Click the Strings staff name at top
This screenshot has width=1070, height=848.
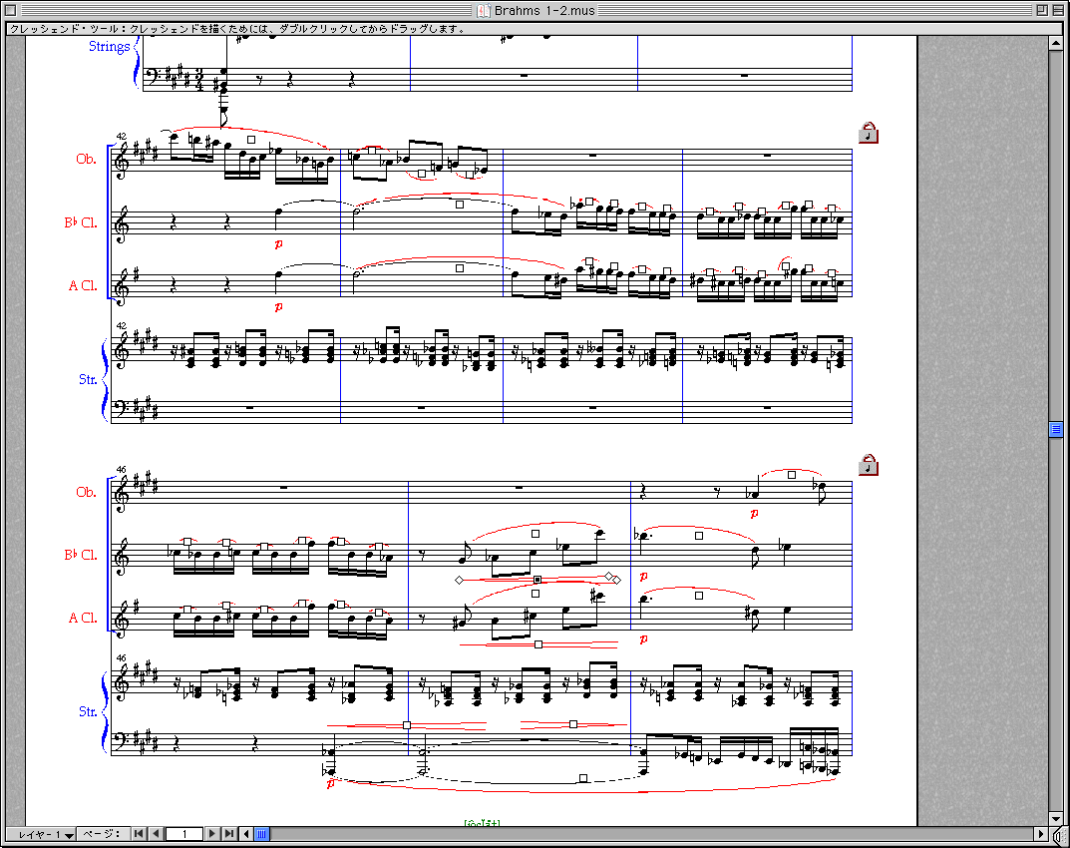point(109,47)
